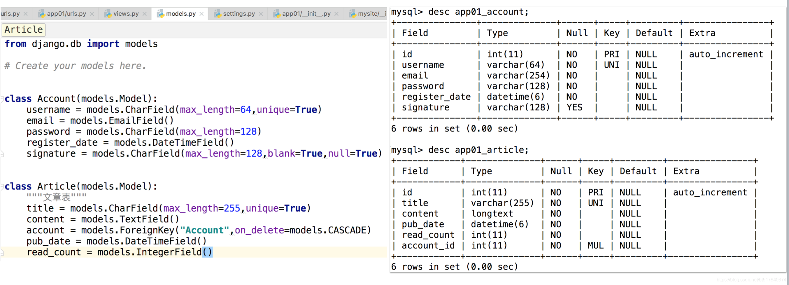Click 'register_date' field in account table
The image size is (789, 285).
point(436,97)
